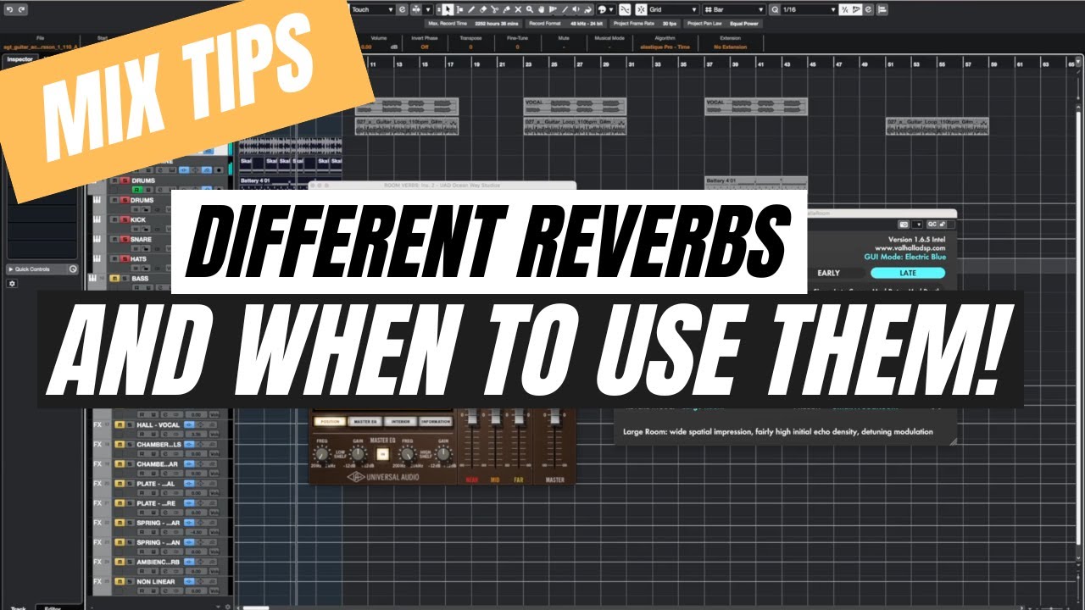The width and height of the screenshot is (1085, 610).
Task: Select EARLY tab in ValhallaRoom plugin
Action: coord(828,273)
